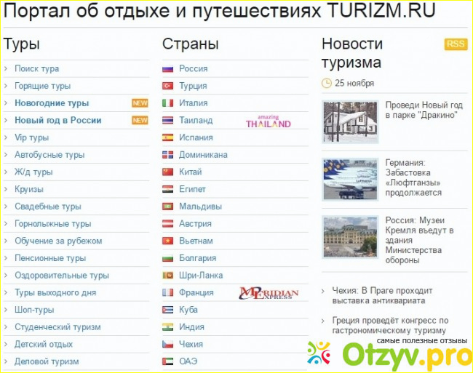Select Vip туры
This screenshot has width=473, height=373.
click(x=32, y=137)
